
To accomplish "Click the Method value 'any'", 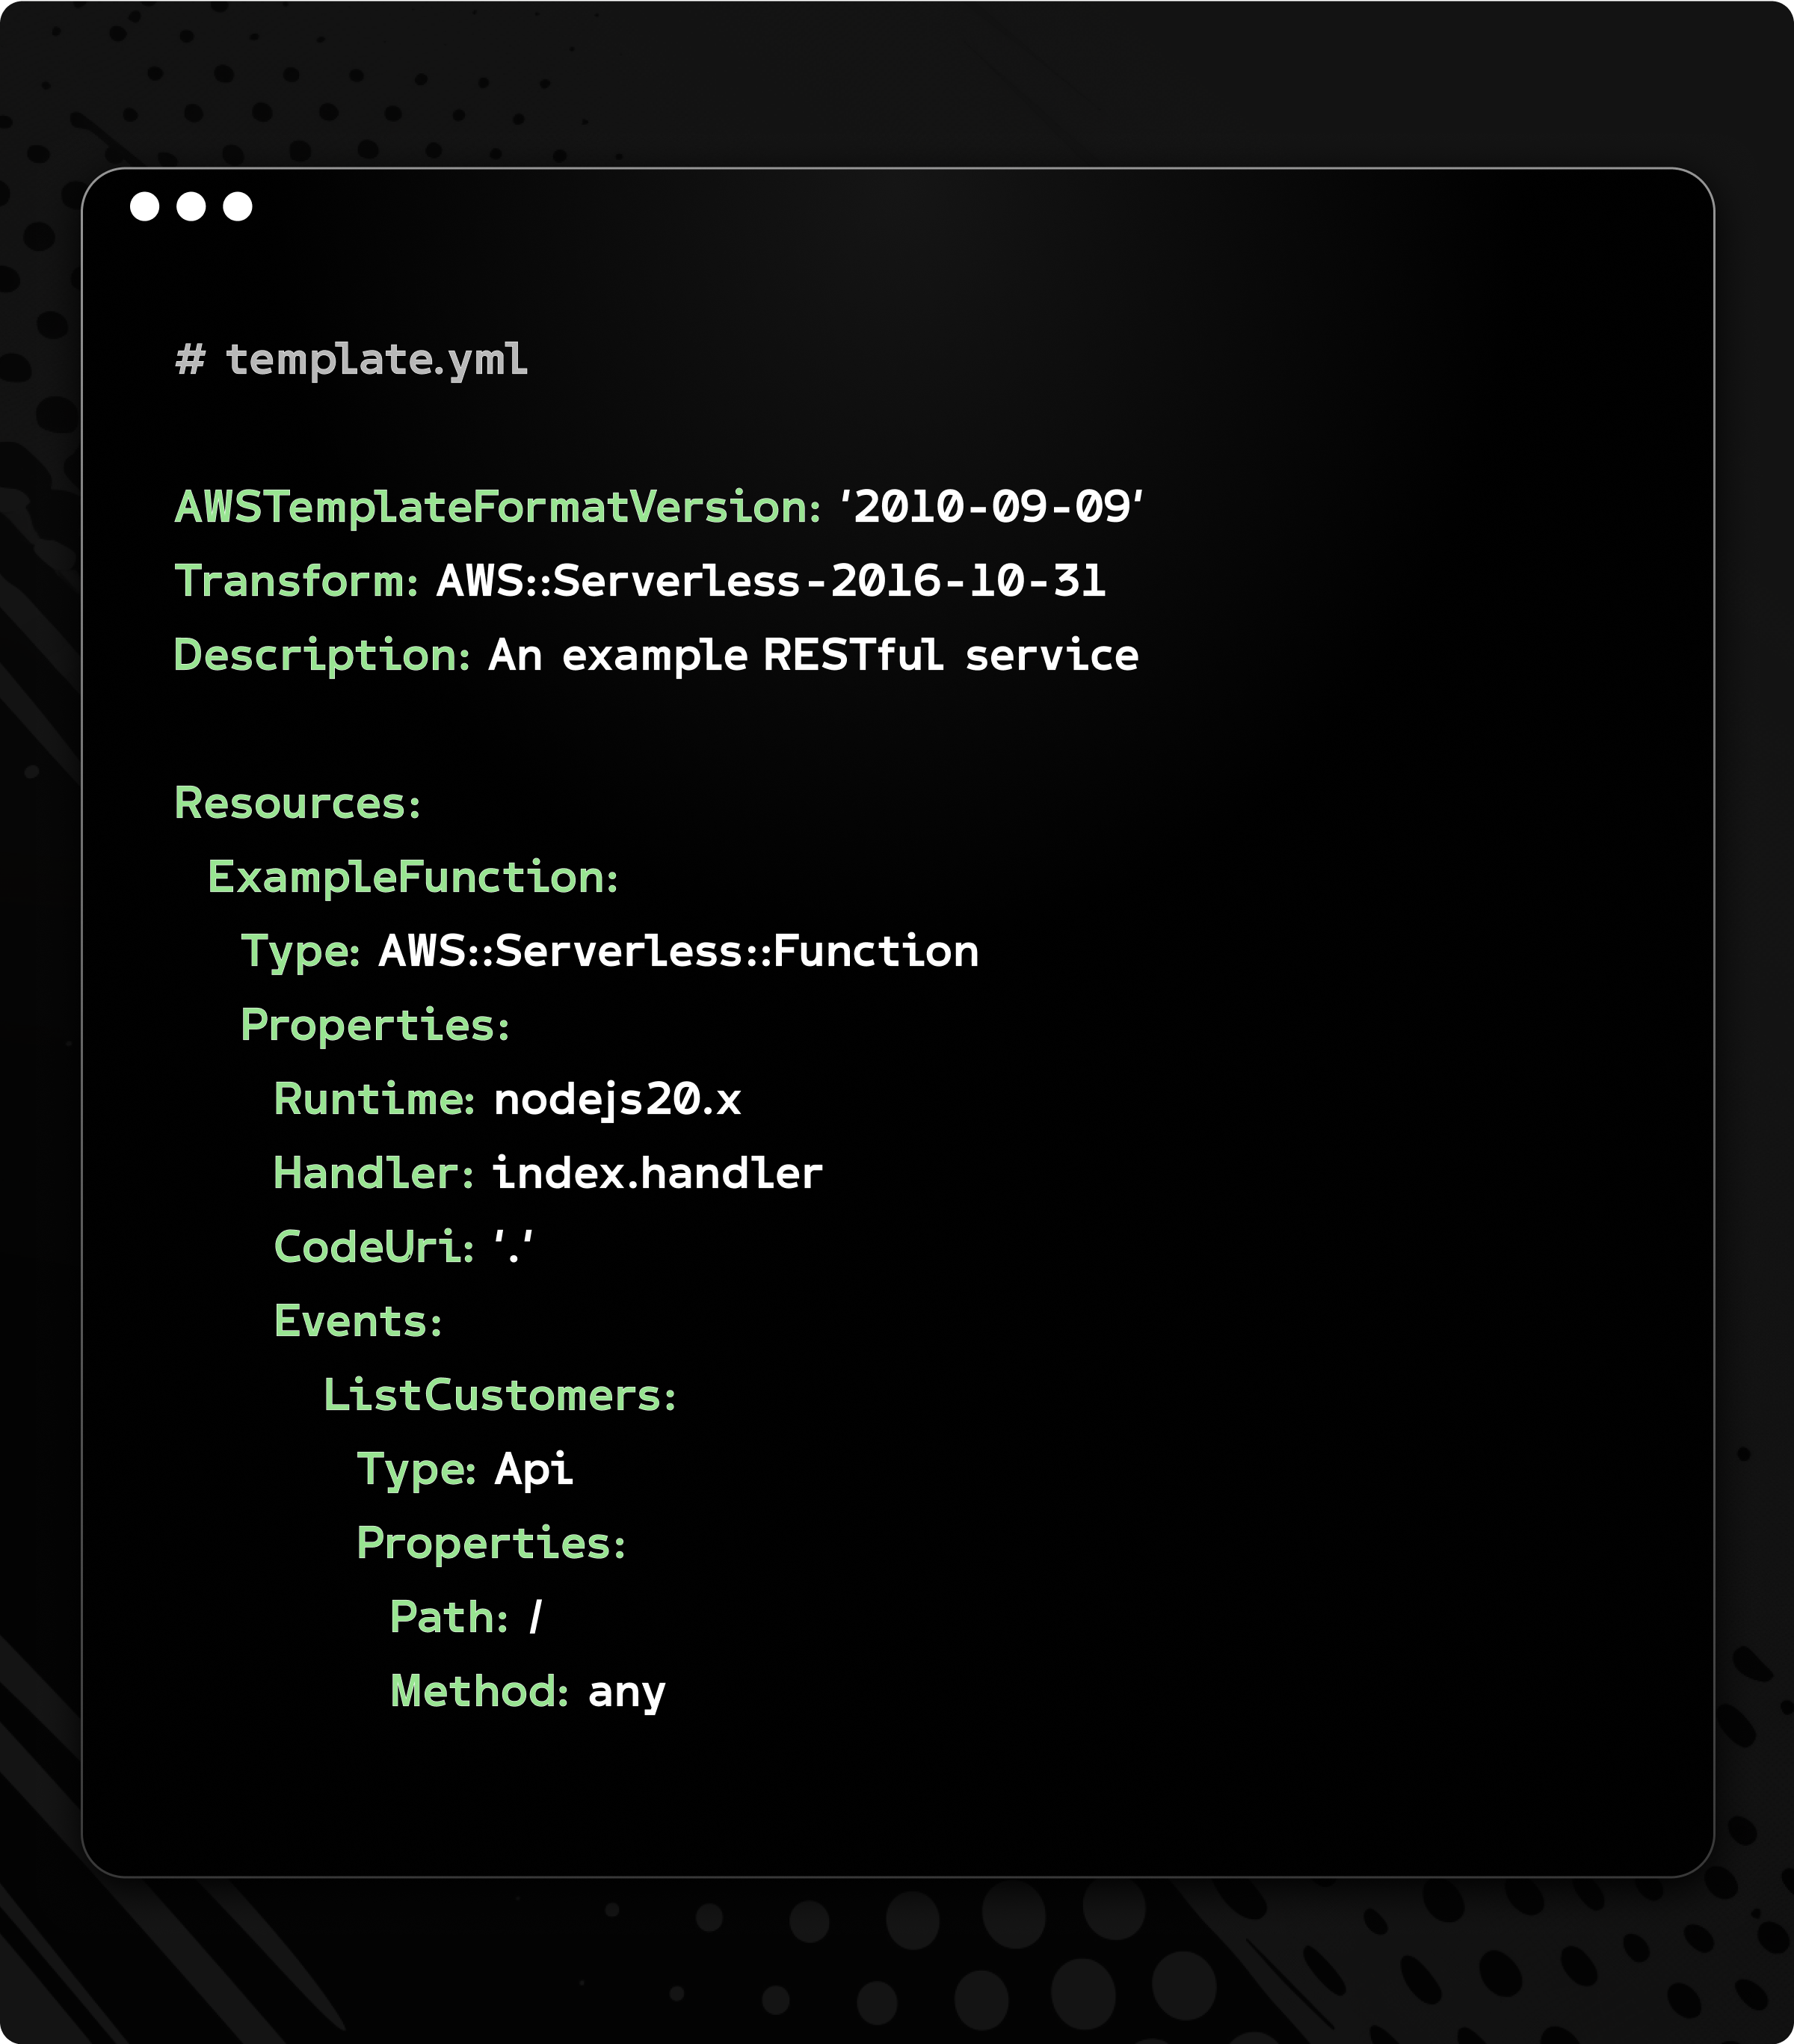I will (x=627, y=1691).
